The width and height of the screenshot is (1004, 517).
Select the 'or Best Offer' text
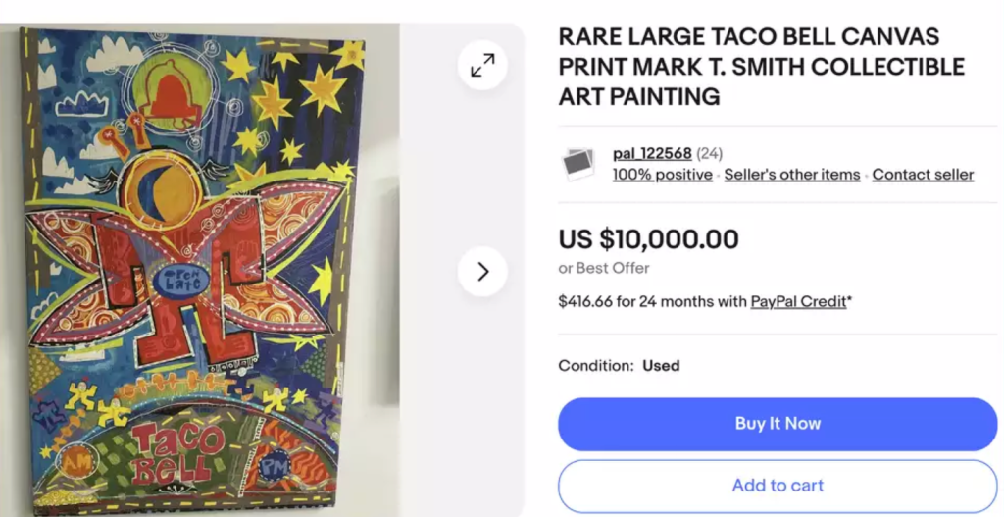[604, 268]
